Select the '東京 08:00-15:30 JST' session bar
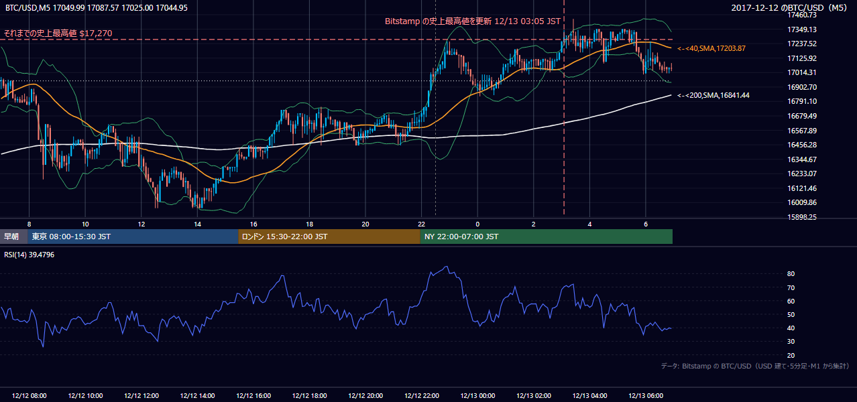The height and width of the screenshot is (402, 857). coord(133,237)
